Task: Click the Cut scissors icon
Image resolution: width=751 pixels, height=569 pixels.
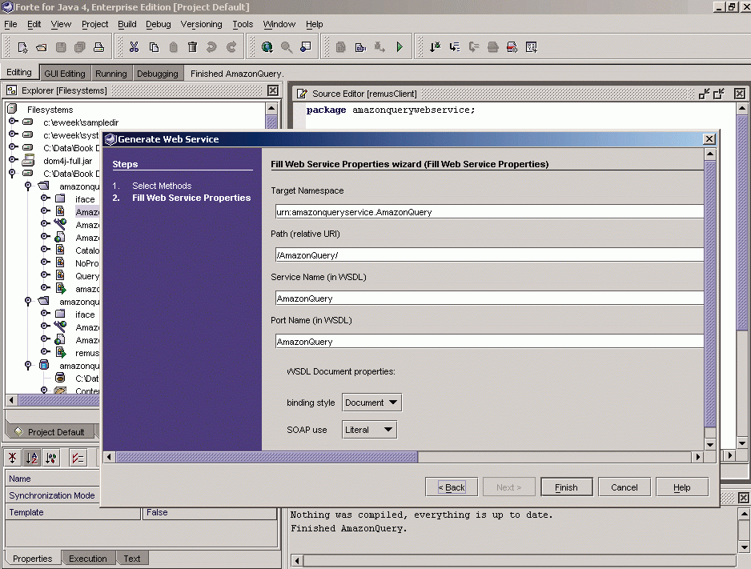Action: 135,47
